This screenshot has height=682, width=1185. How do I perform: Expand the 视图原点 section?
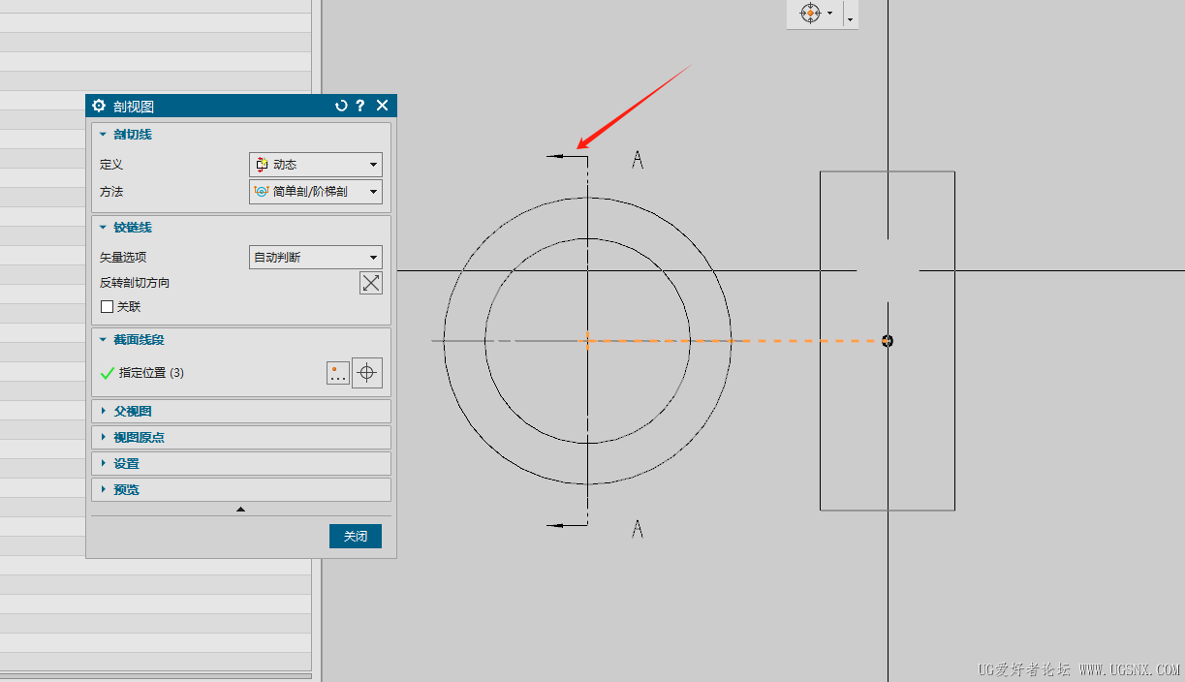coord(241,438)
